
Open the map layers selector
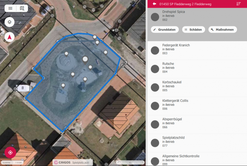point(9,22)
